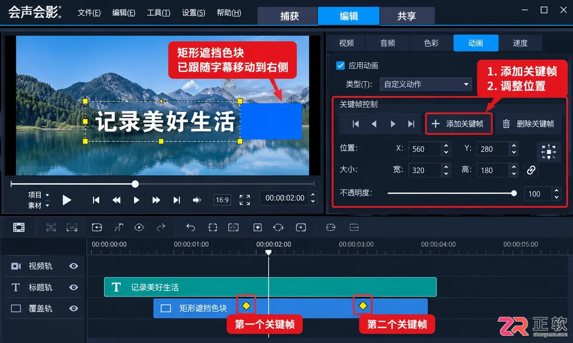Viewport: 573px width, 343px height.
Task: Go to last keyframe button
Action: [x=411, y=124]
